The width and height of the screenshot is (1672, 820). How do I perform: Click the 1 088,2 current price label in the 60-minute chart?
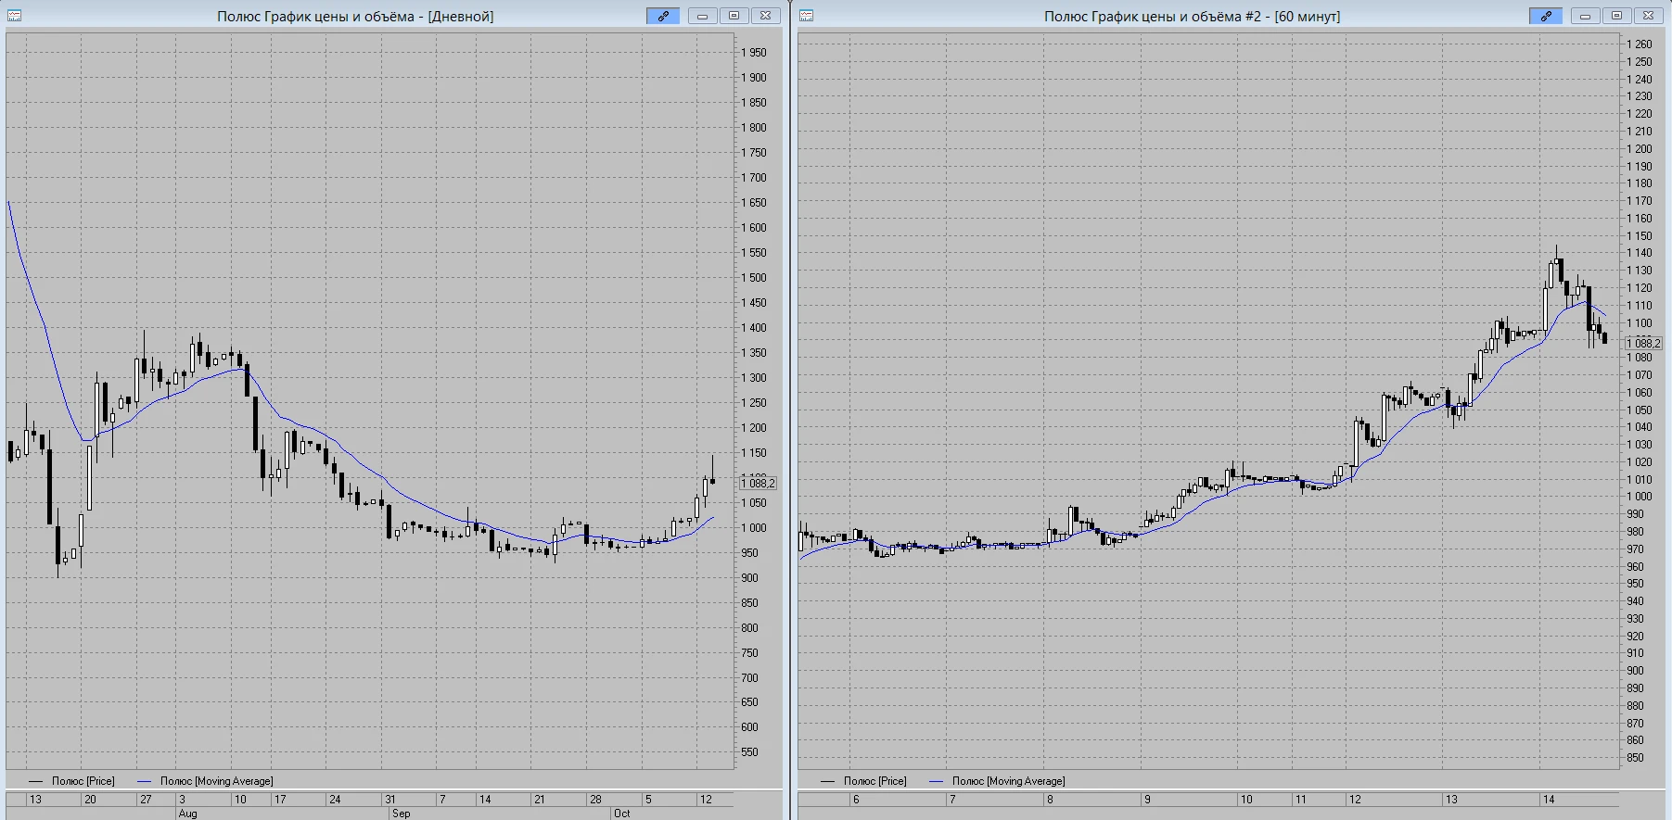pos(1643,343)
